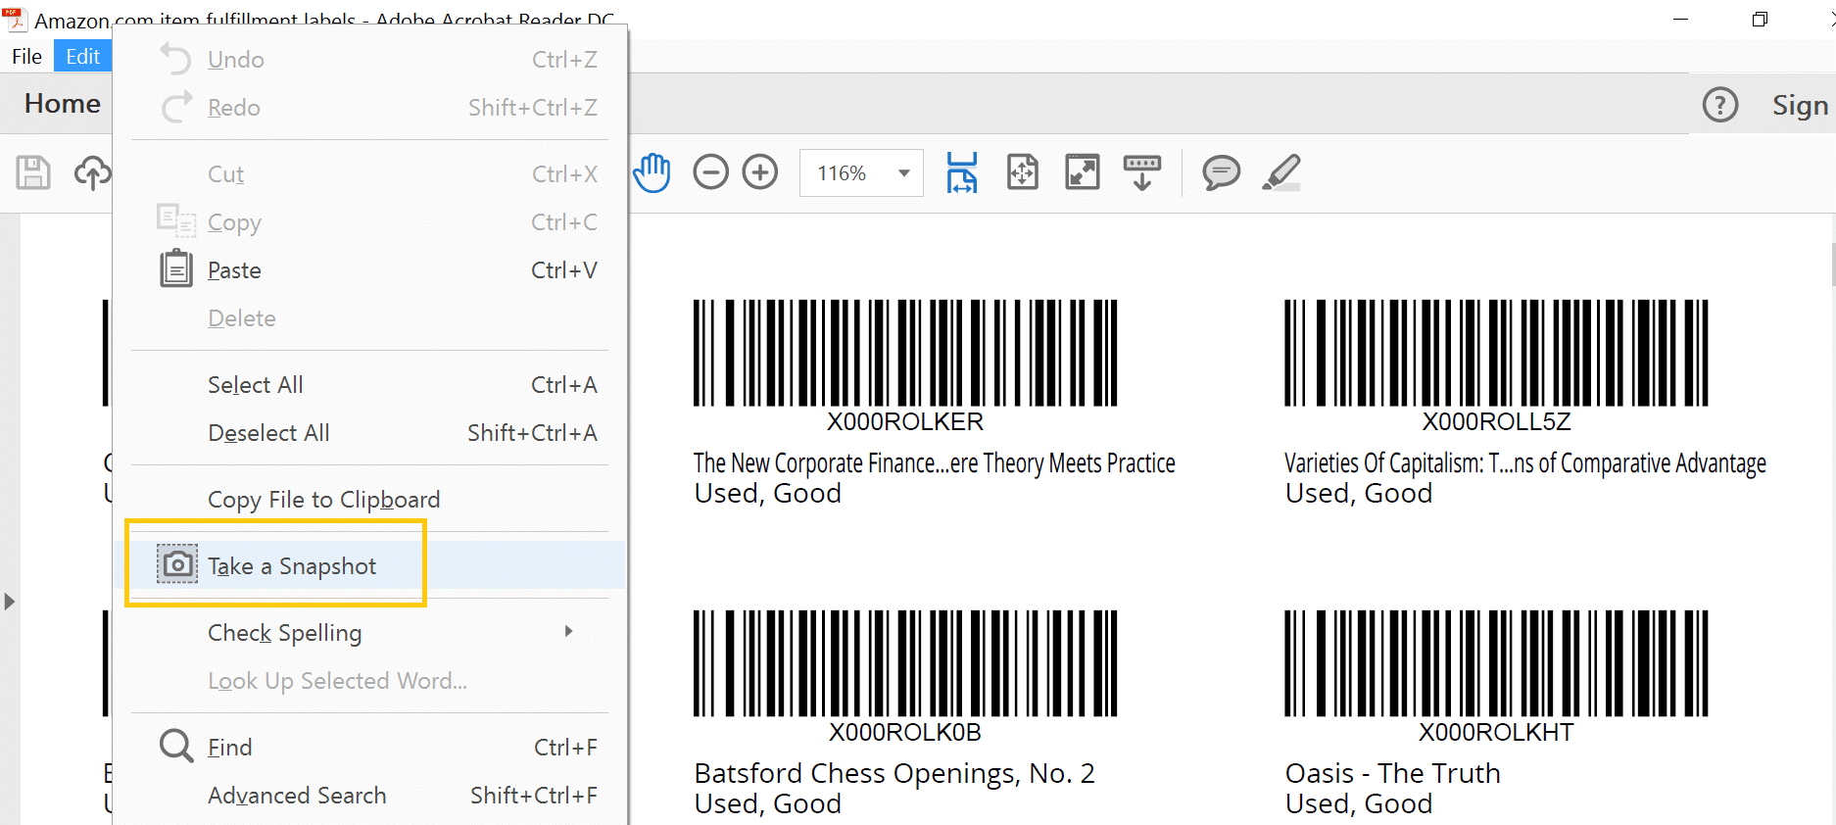Choose Copy File to Clipboard
The height and width of the screenshot is (825, 1836).
point(370,499)
